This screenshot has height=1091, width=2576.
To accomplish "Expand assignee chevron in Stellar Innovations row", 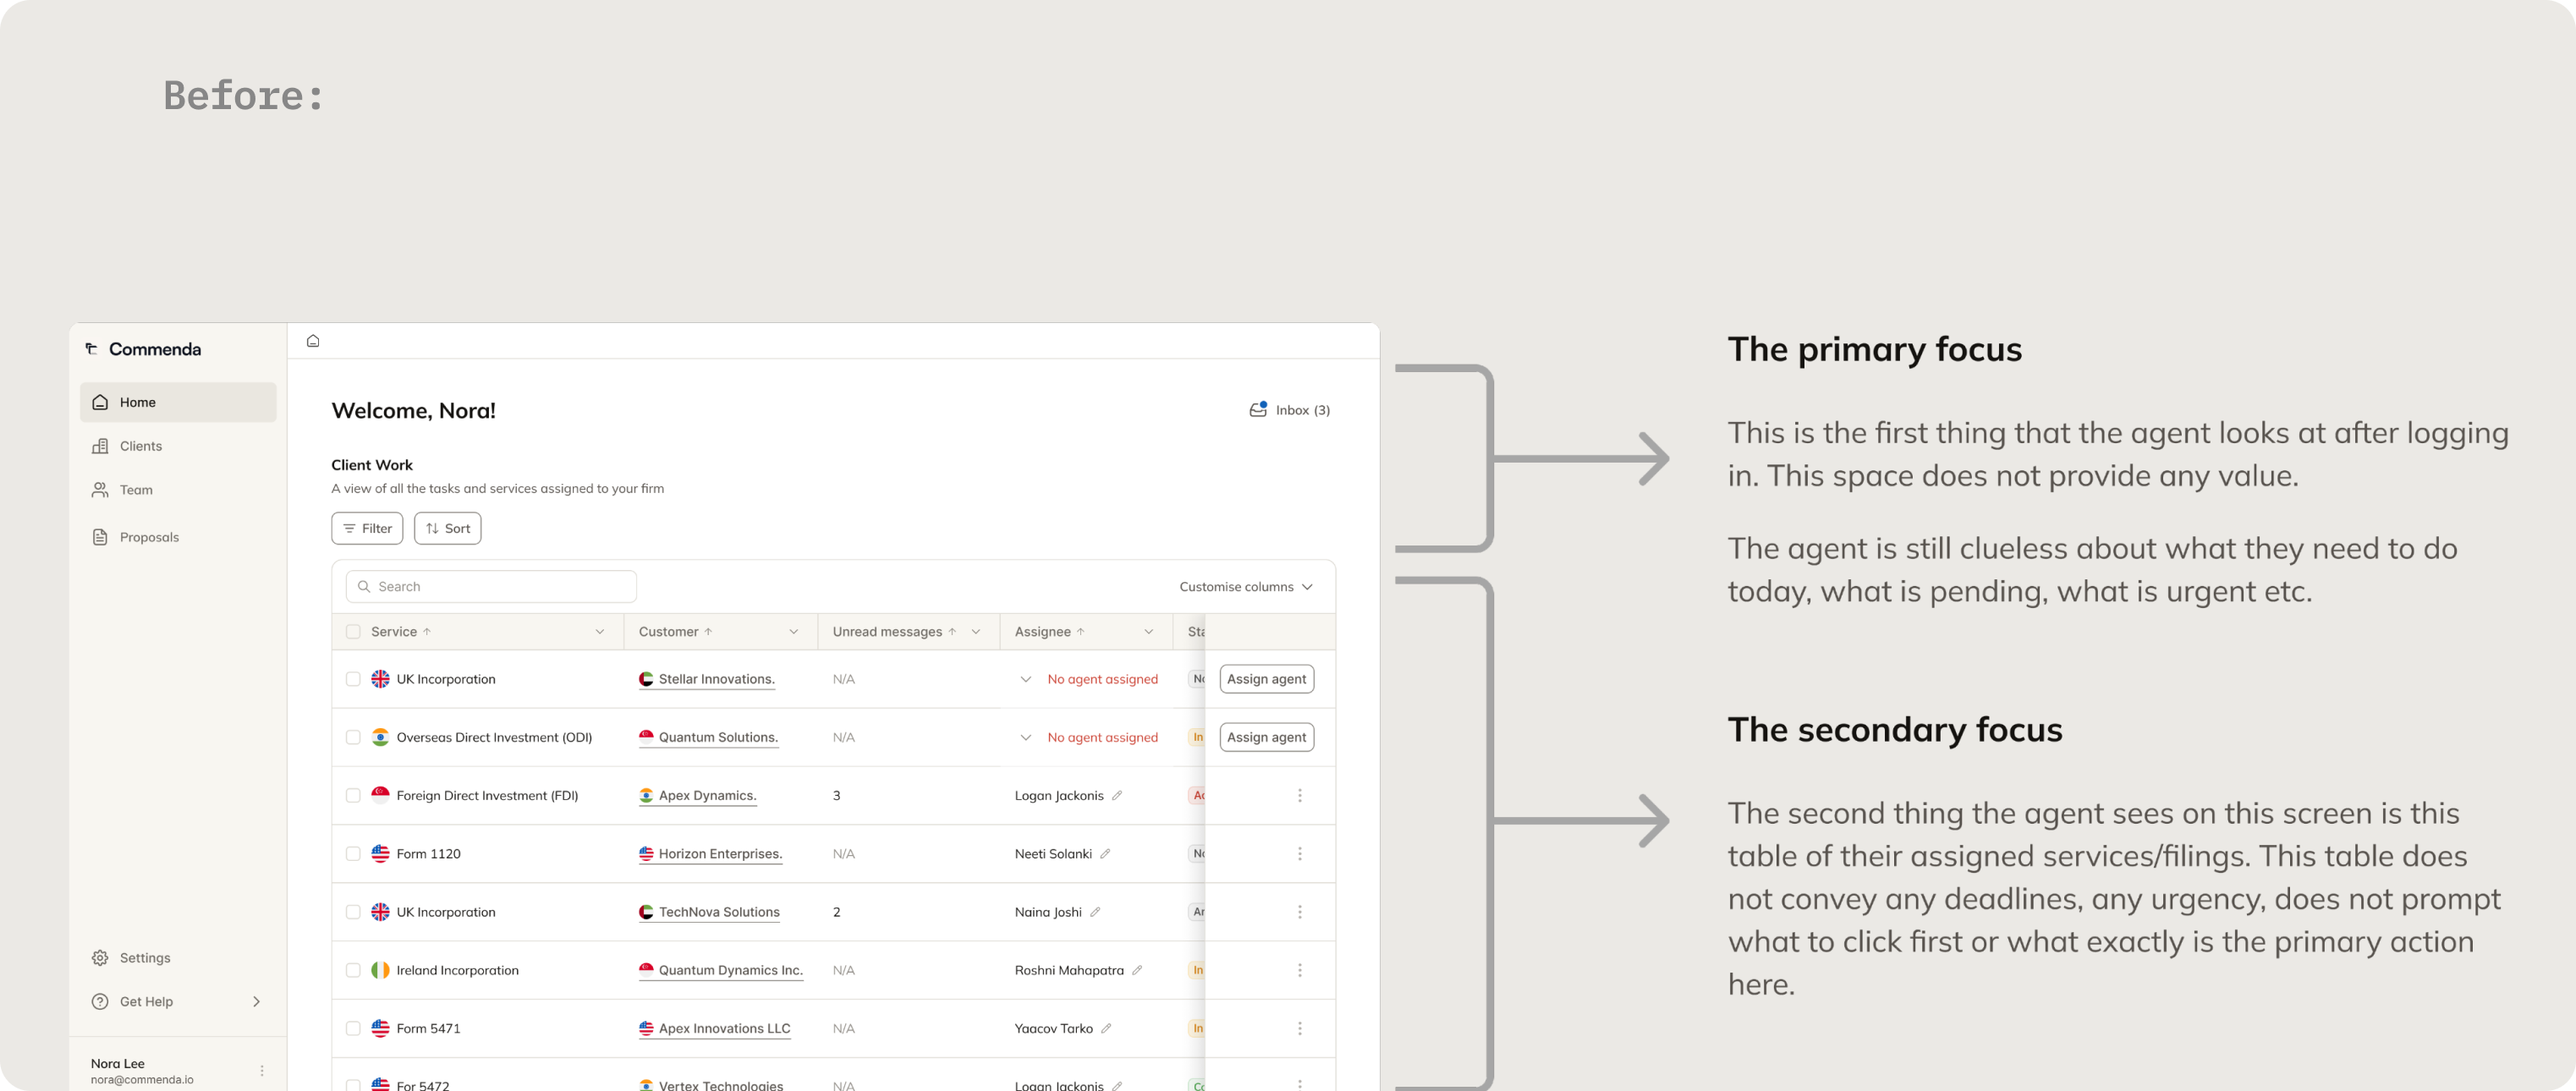I will click(x=1025, y=679).
